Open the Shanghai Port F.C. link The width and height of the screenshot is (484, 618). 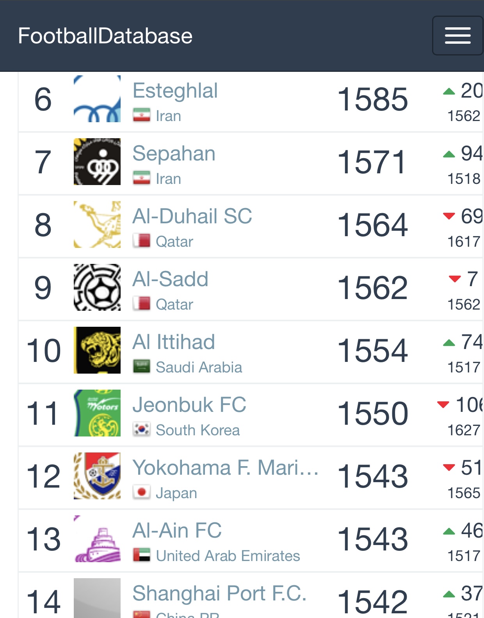click(219, 593)
